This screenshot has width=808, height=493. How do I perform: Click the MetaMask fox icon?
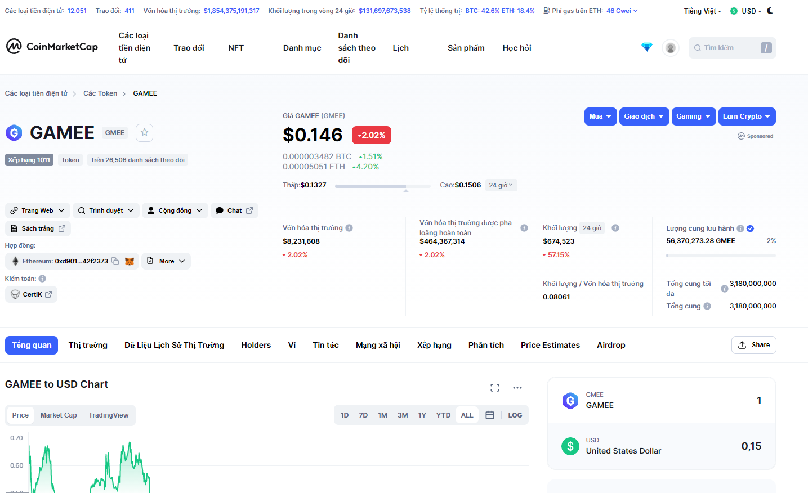tap(130, 261)
